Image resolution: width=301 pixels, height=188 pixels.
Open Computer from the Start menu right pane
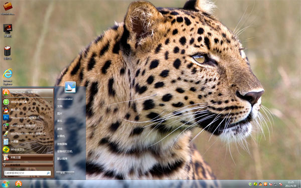tap(61, 136)
